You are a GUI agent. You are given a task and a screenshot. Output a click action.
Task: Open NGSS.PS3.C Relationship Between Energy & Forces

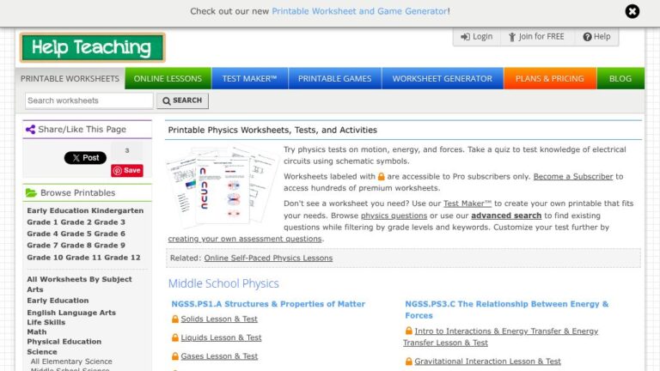[x=507, y=309]
